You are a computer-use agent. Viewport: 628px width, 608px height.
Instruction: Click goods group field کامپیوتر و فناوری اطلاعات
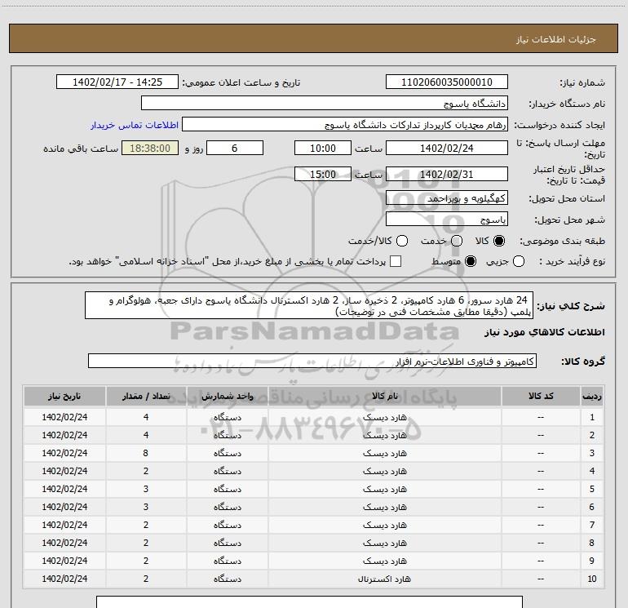(312, 361)
